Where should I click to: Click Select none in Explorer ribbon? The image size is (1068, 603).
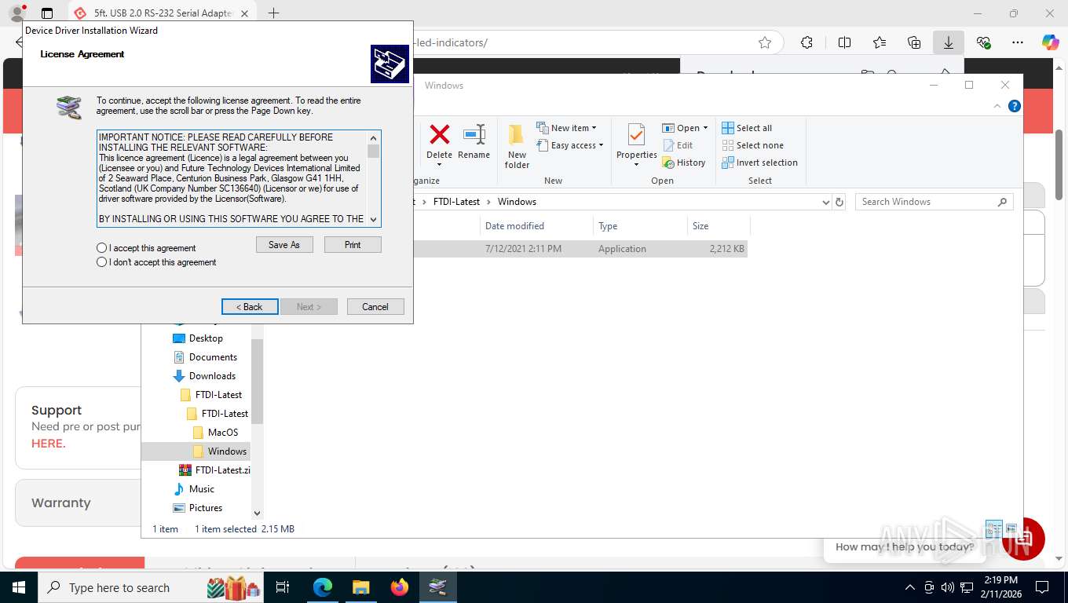752,145
